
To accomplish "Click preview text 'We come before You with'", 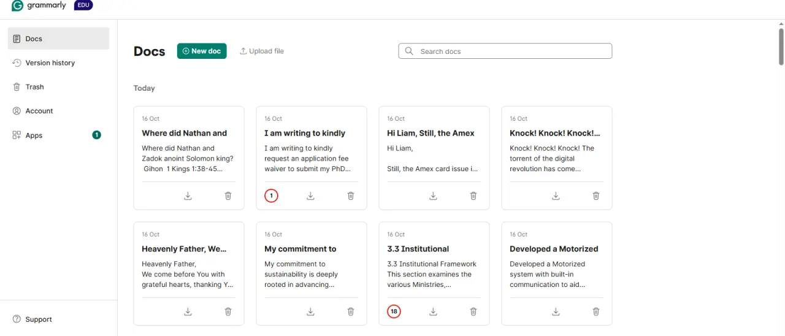I will pos(183,274).
